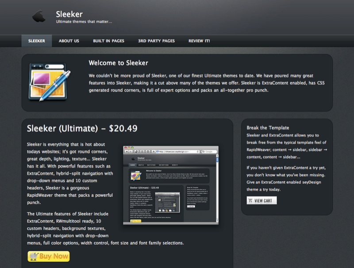
Task: Click the yellow Buy Now button
Action: point(49,256)
